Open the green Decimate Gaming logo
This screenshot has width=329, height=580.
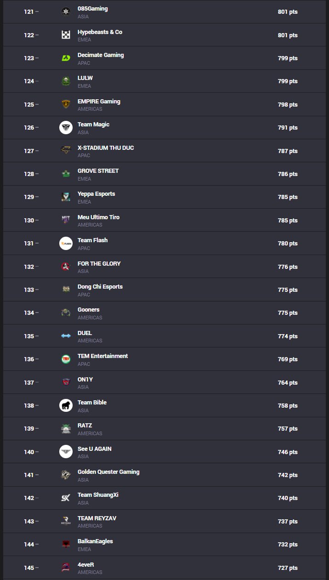(x=66, y=58)
